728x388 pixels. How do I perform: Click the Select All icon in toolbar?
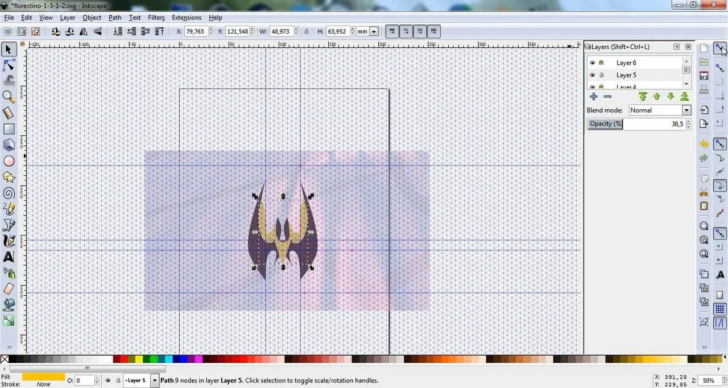point(8,32)
